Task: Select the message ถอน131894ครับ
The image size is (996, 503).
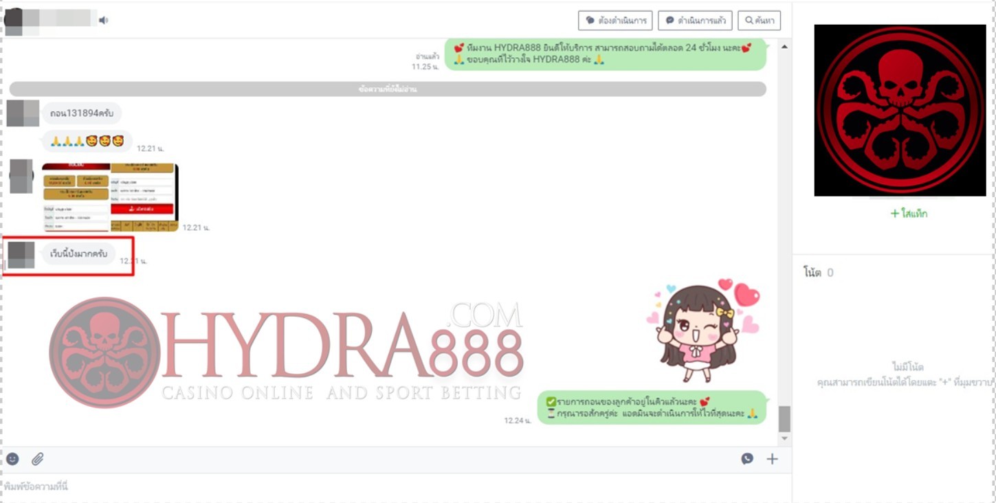Action: click(81, 113)
